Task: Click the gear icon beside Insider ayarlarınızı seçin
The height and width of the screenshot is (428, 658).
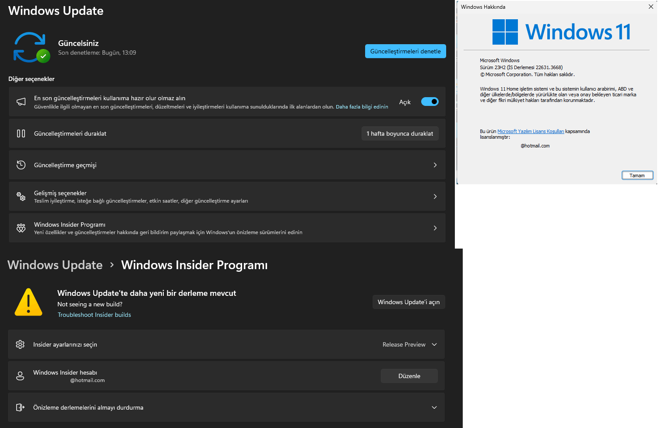Action: pos(20,344)
